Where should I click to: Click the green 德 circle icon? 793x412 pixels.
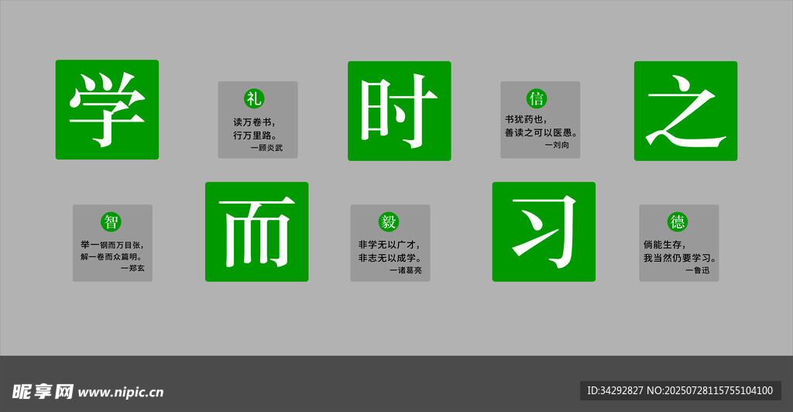678,222
